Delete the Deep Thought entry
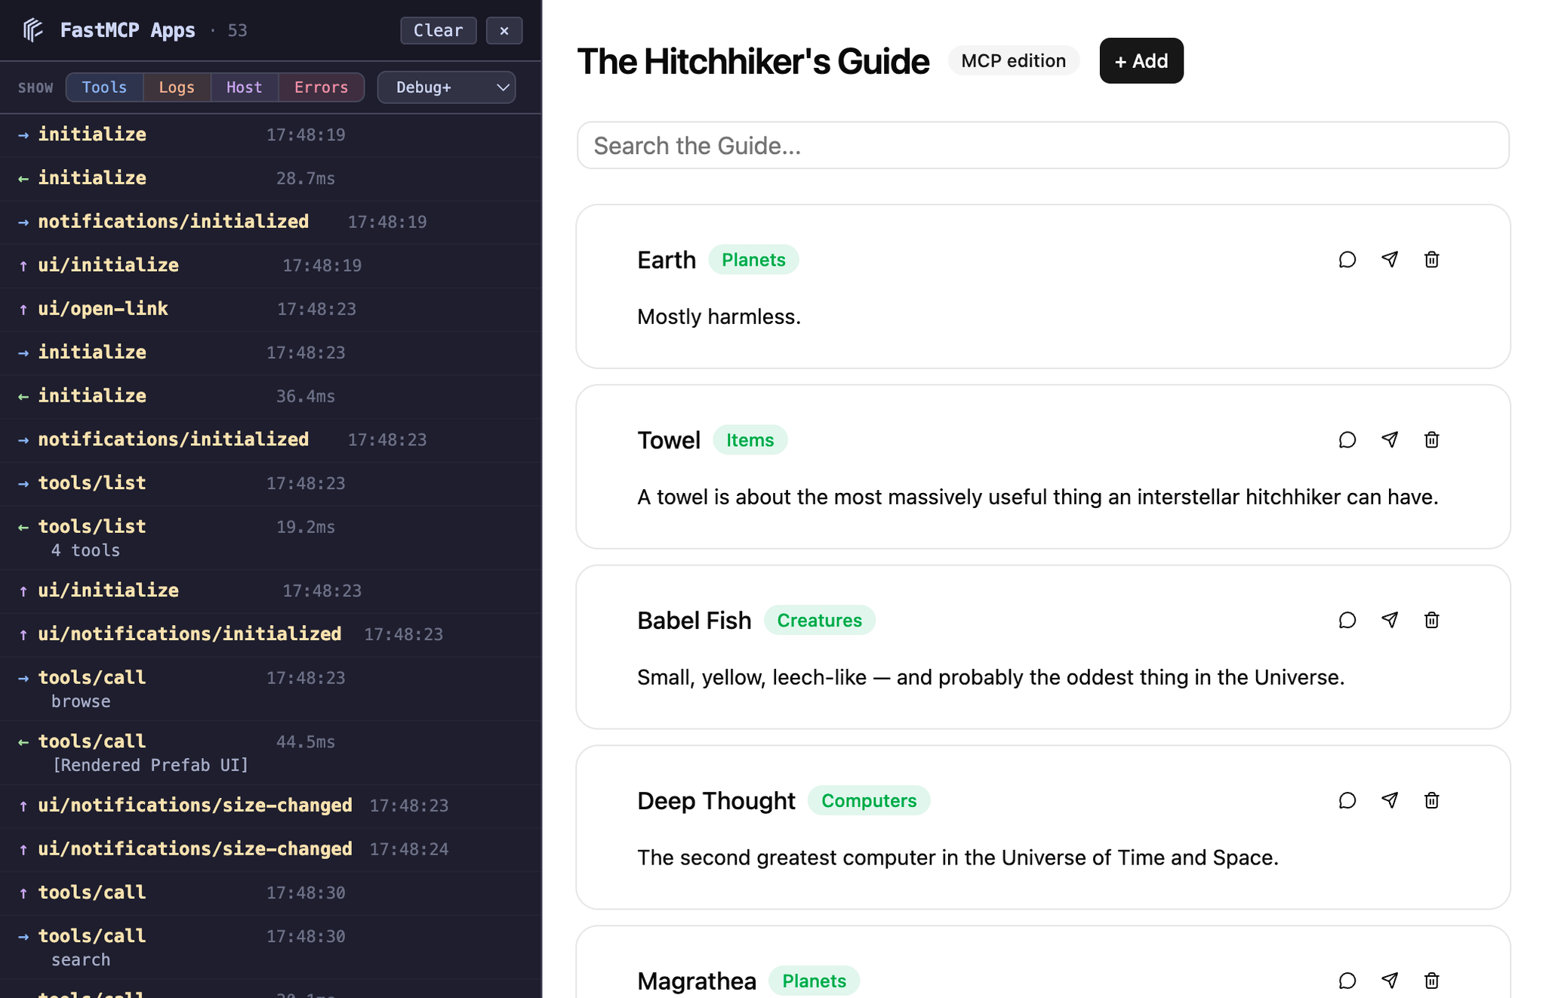 point(1431,800)
